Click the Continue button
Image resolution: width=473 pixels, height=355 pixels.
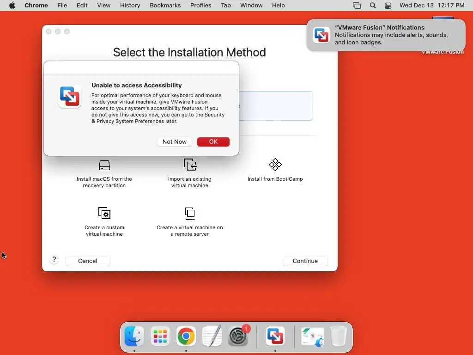coord(305,261)
